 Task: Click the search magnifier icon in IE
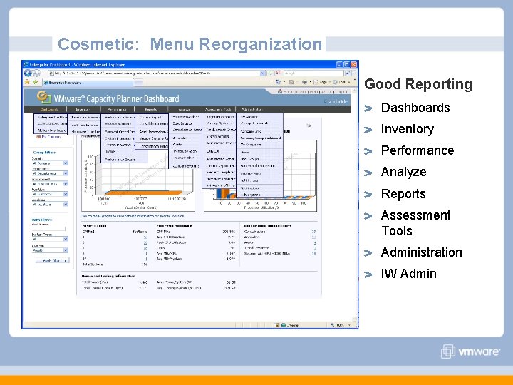pyautogui.click(x=348, y=73)
